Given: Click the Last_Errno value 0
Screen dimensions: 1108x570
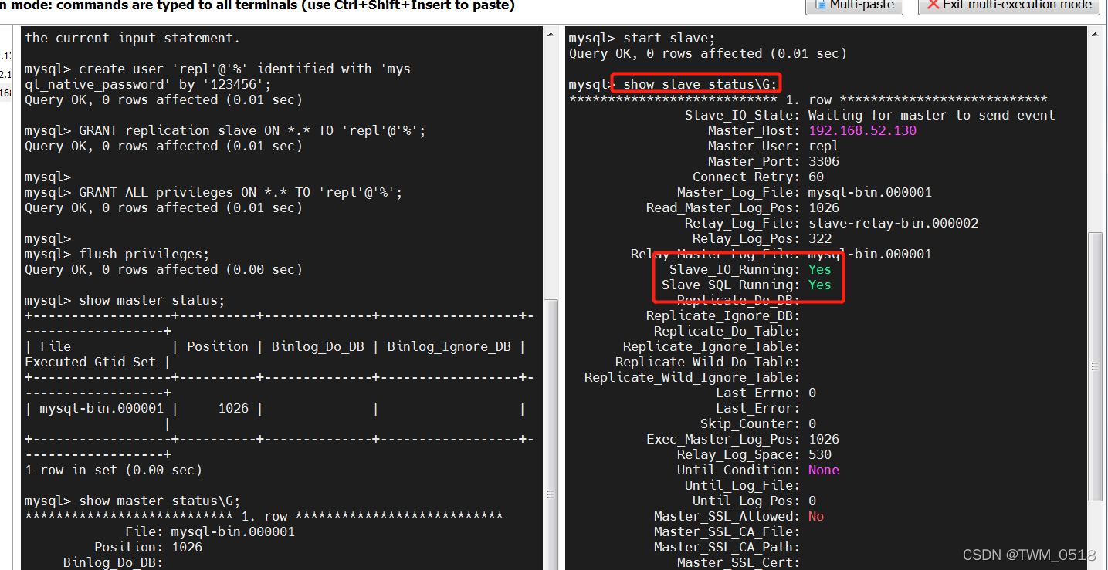Looking at the screenshot, I should coord(812,393).
